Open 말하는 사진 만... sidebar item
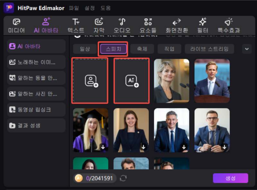Image resolution: width=257 pixels, height=190 pixels. [36, 94]
